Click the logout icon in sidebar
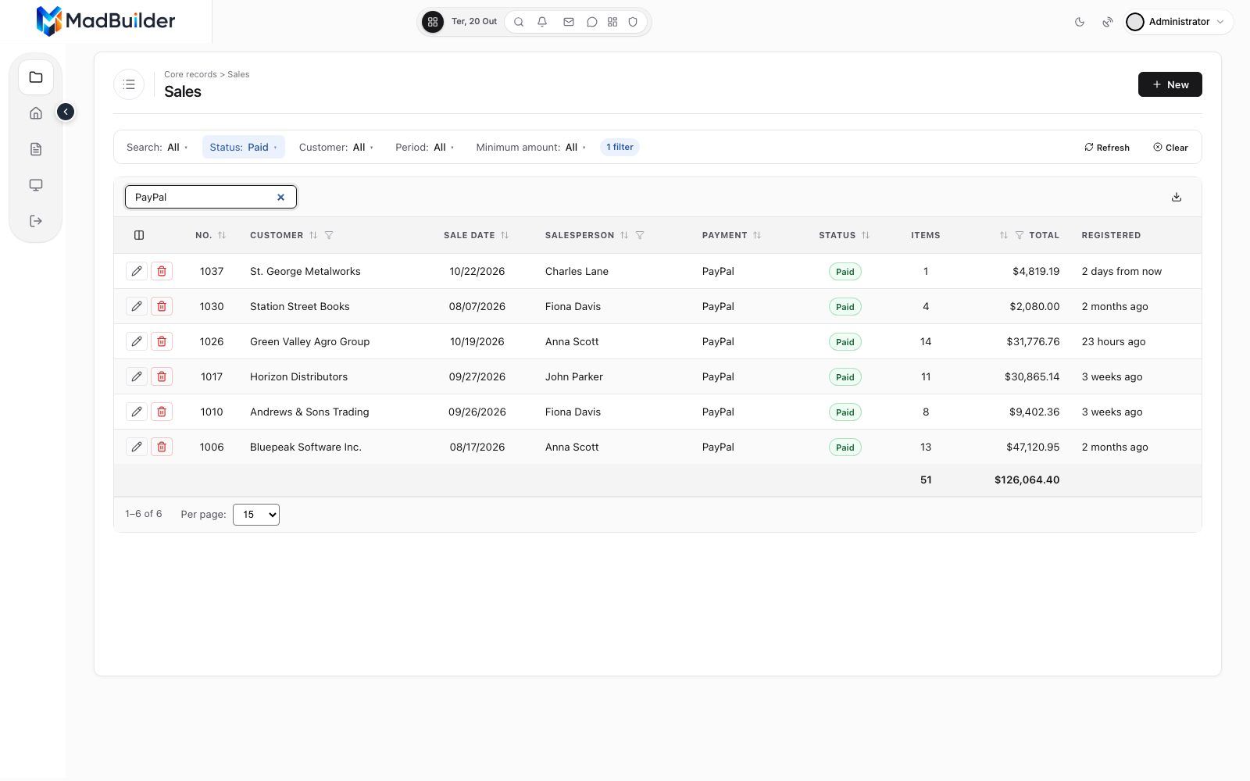 (36, 221)
